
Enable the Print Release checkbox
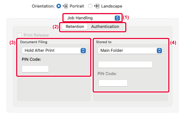pyautogui.click(x=20, y=35)
